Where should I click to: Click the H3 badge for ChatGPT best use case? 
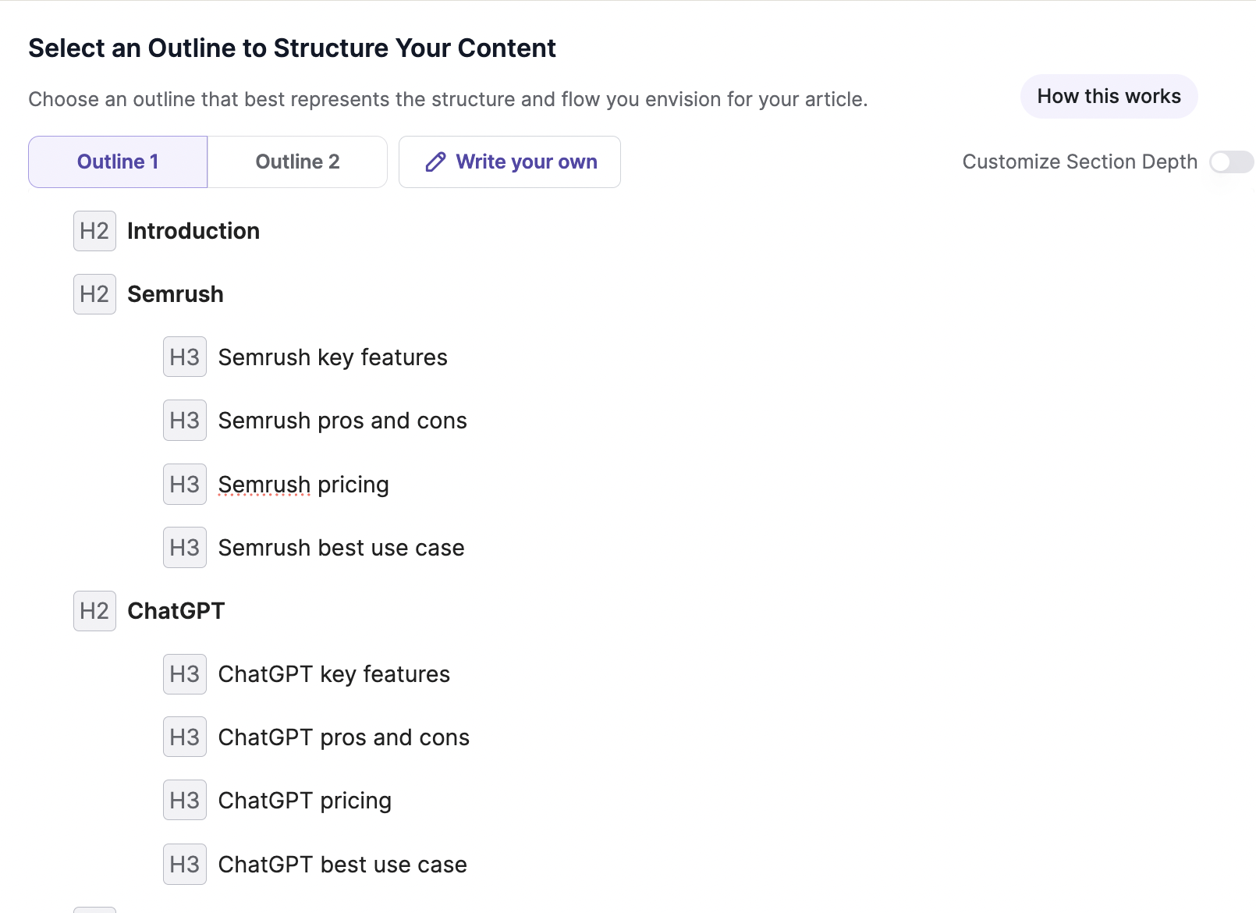tap(184, 864)
